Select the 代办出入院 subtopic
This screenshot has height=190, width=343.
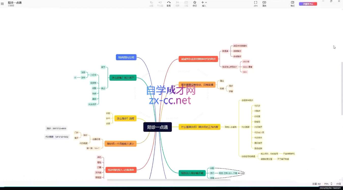click(259, 132)
